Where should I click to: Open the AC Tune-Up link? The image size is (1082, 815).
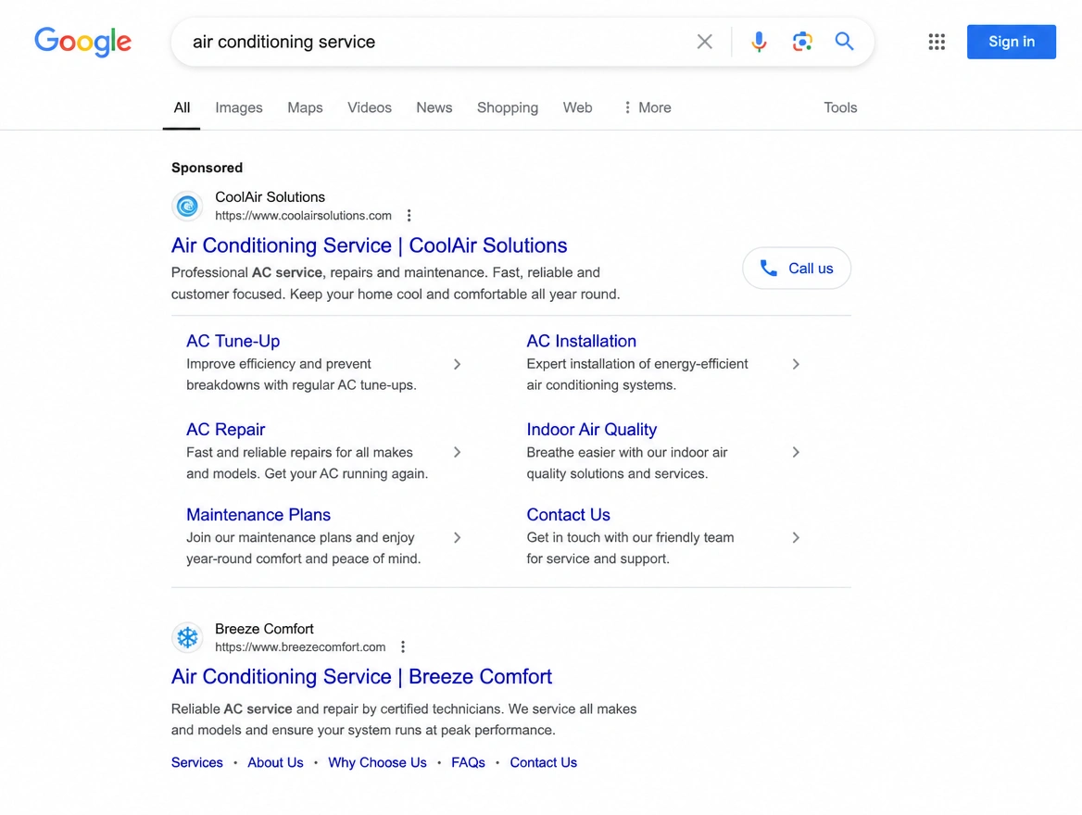click(233, 341)
